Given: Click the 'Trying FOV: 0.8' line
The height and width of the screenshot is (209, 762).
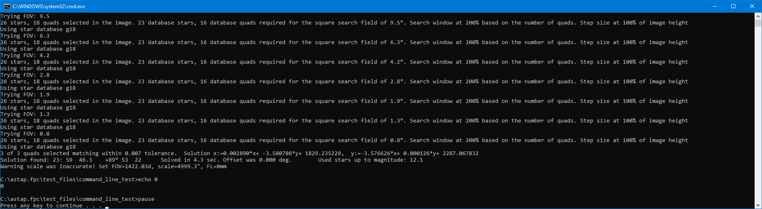Looking at the screenshot, I should tap(25, 134).
